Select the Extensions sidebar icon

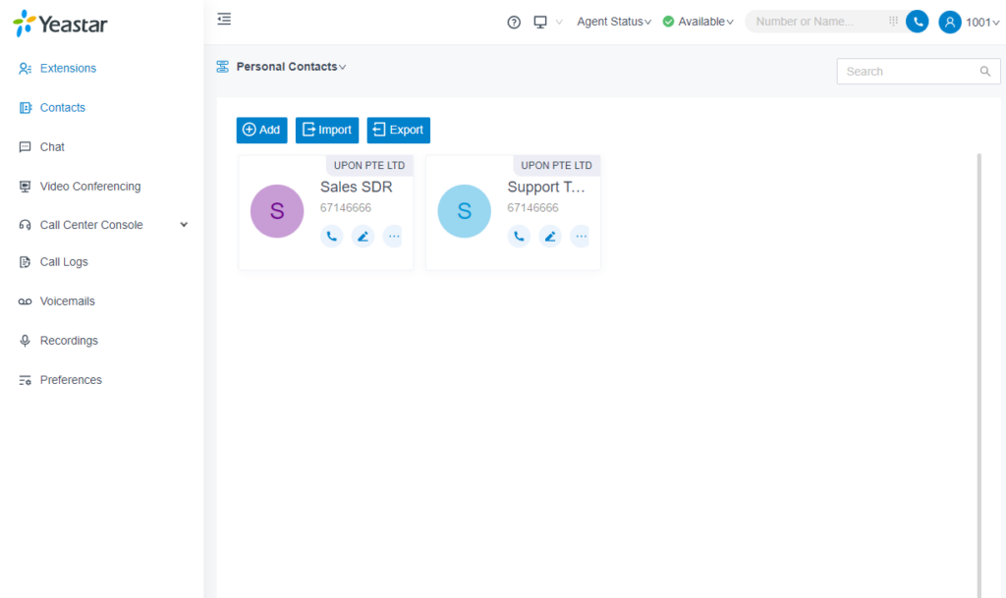(x=24, y=68)
